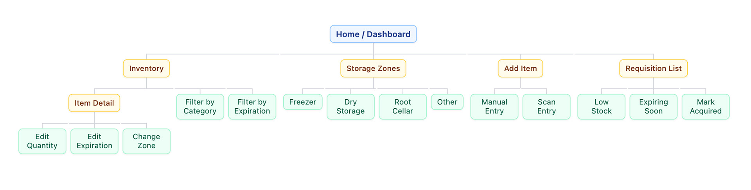Click the Other storage zone node
Viewport: 751px width, 190px height.
pyautogui.click(x=447, y=102)
